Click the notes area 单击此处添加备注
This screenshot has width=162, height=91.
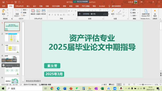click(x=33, y=81)
